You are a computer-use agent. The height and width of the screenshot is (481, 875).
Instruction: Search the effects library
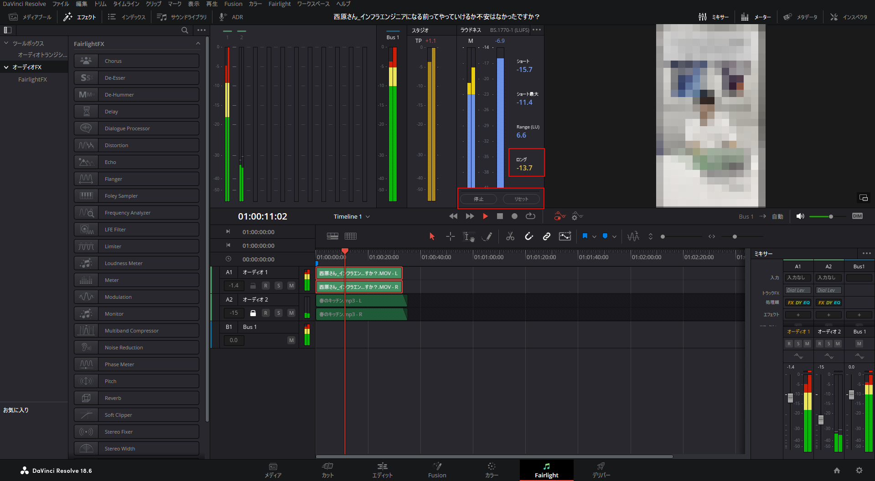pos(185,30)
